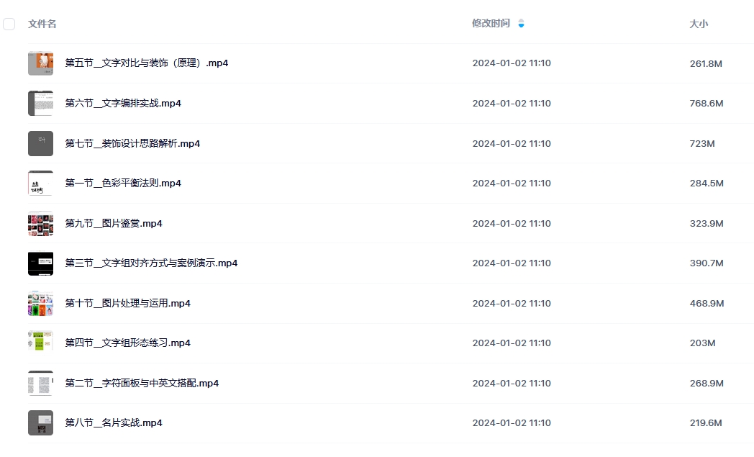Open the 第九节 图片鉴赏 video thumbnail
The image size is (754, 457).
pyautogui.click(x=41, y=224)
